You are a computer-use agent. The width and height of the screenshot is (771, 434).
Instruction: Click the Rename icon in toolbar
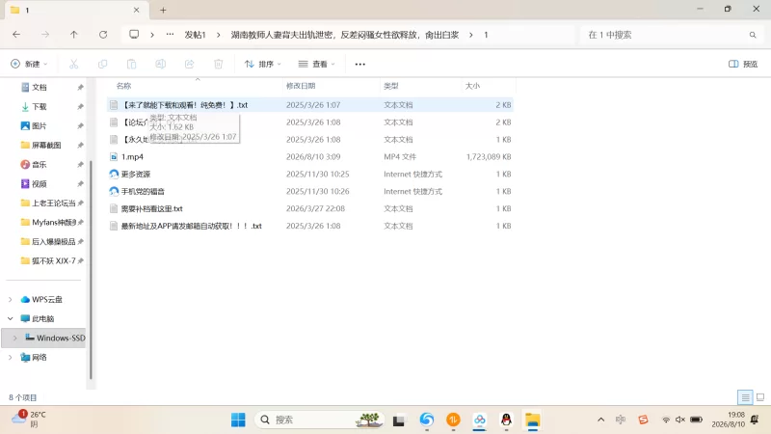pyautogui.click(x=160, y=64)
